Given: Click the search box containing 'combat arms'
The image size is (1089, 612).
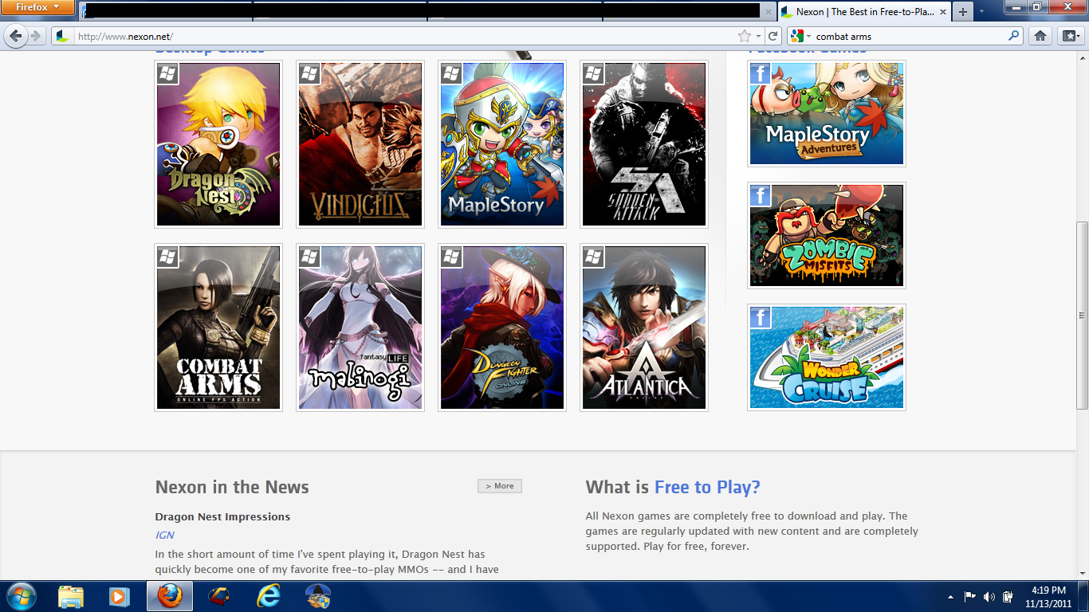Looking at the screenshot, I should click(x=910, y=36).
